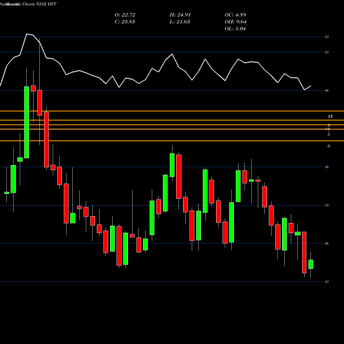
Task: Click the 'OL: 5.04' percentage value
Action: coord(235,29)
